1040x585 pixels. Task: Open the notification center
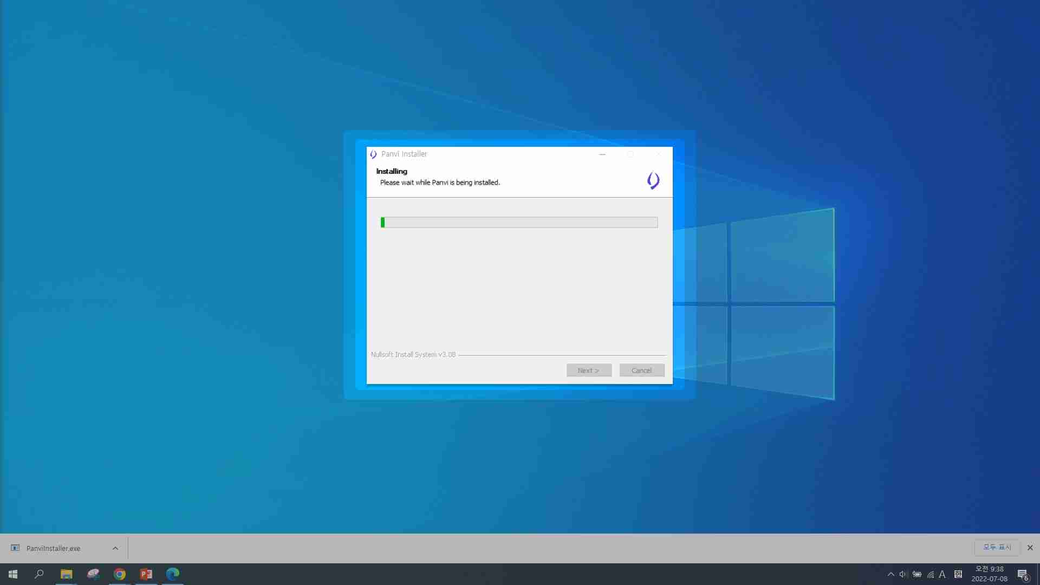tap(1023, 574)
